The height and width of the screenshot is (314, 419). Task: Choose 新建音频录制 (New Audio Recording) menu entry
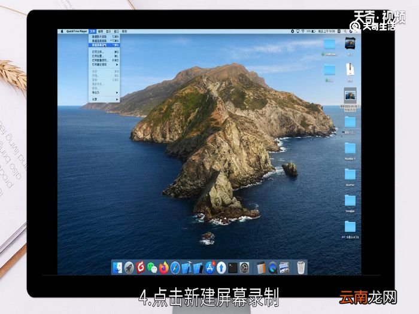pos(104,41)
